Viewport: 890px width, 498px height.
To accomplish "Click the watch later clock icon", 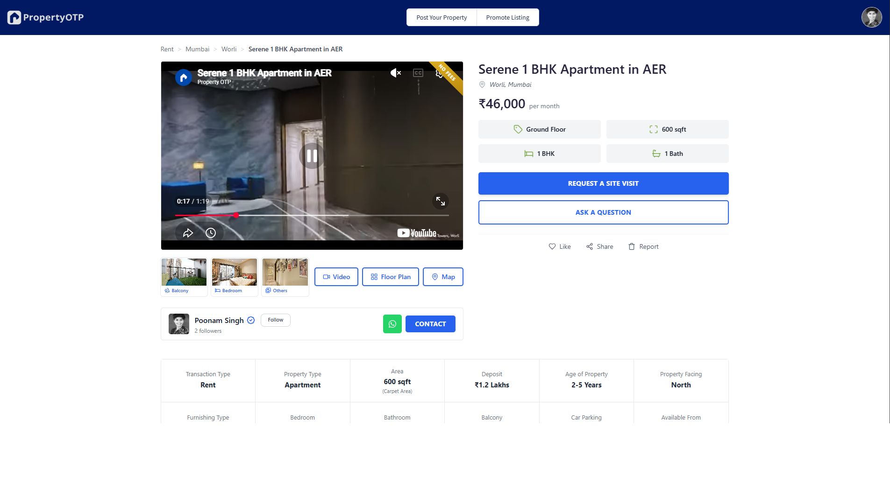I will 211,233.
